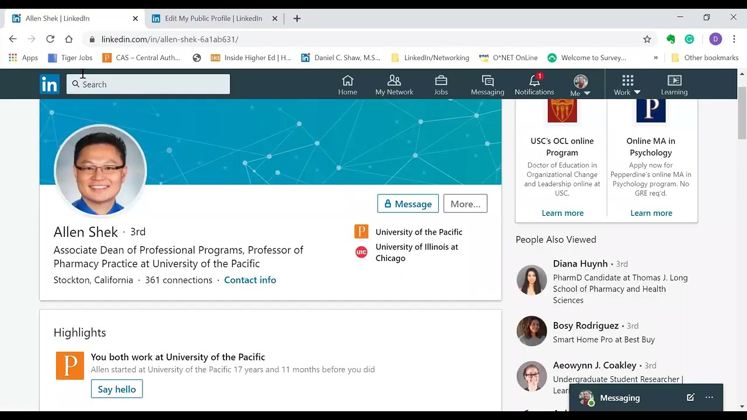747x420 pixels.
Task: Open Allen Shek's profile photo
Action: [x=100, y=170]
